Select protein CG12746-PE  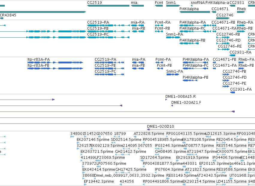point(235,84)
